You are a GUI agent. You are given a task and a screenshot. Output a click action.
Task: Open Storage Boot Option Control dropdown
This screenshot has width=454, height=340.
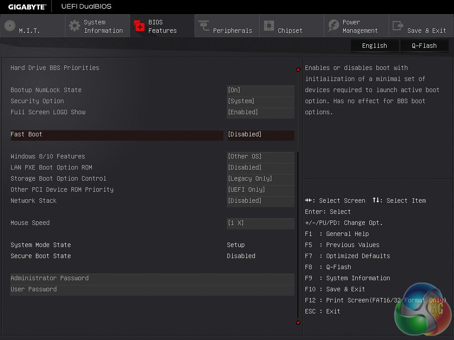point(260,179)
